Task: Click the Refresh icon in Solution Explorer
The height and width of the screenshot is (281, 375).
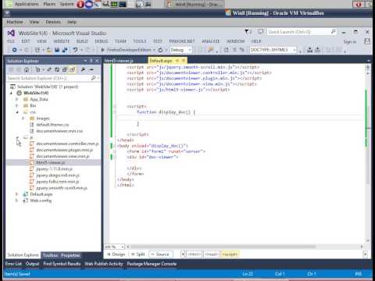Action: coord(57,69)
